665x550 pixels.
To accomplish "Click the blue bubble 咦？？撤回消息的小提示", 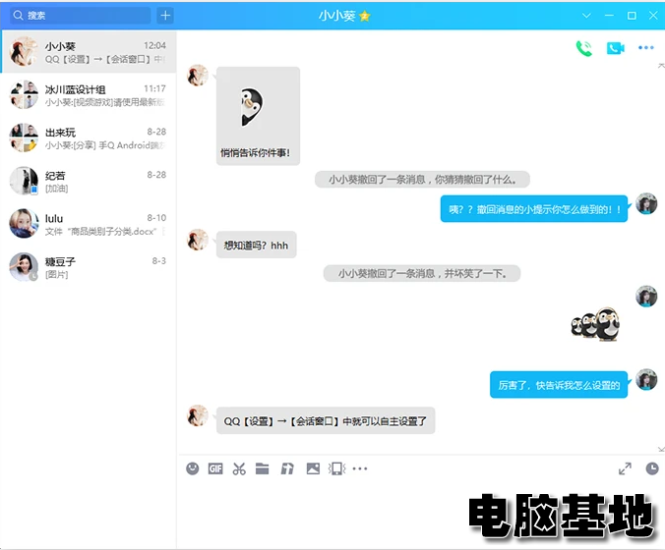I will coord(534,209).
